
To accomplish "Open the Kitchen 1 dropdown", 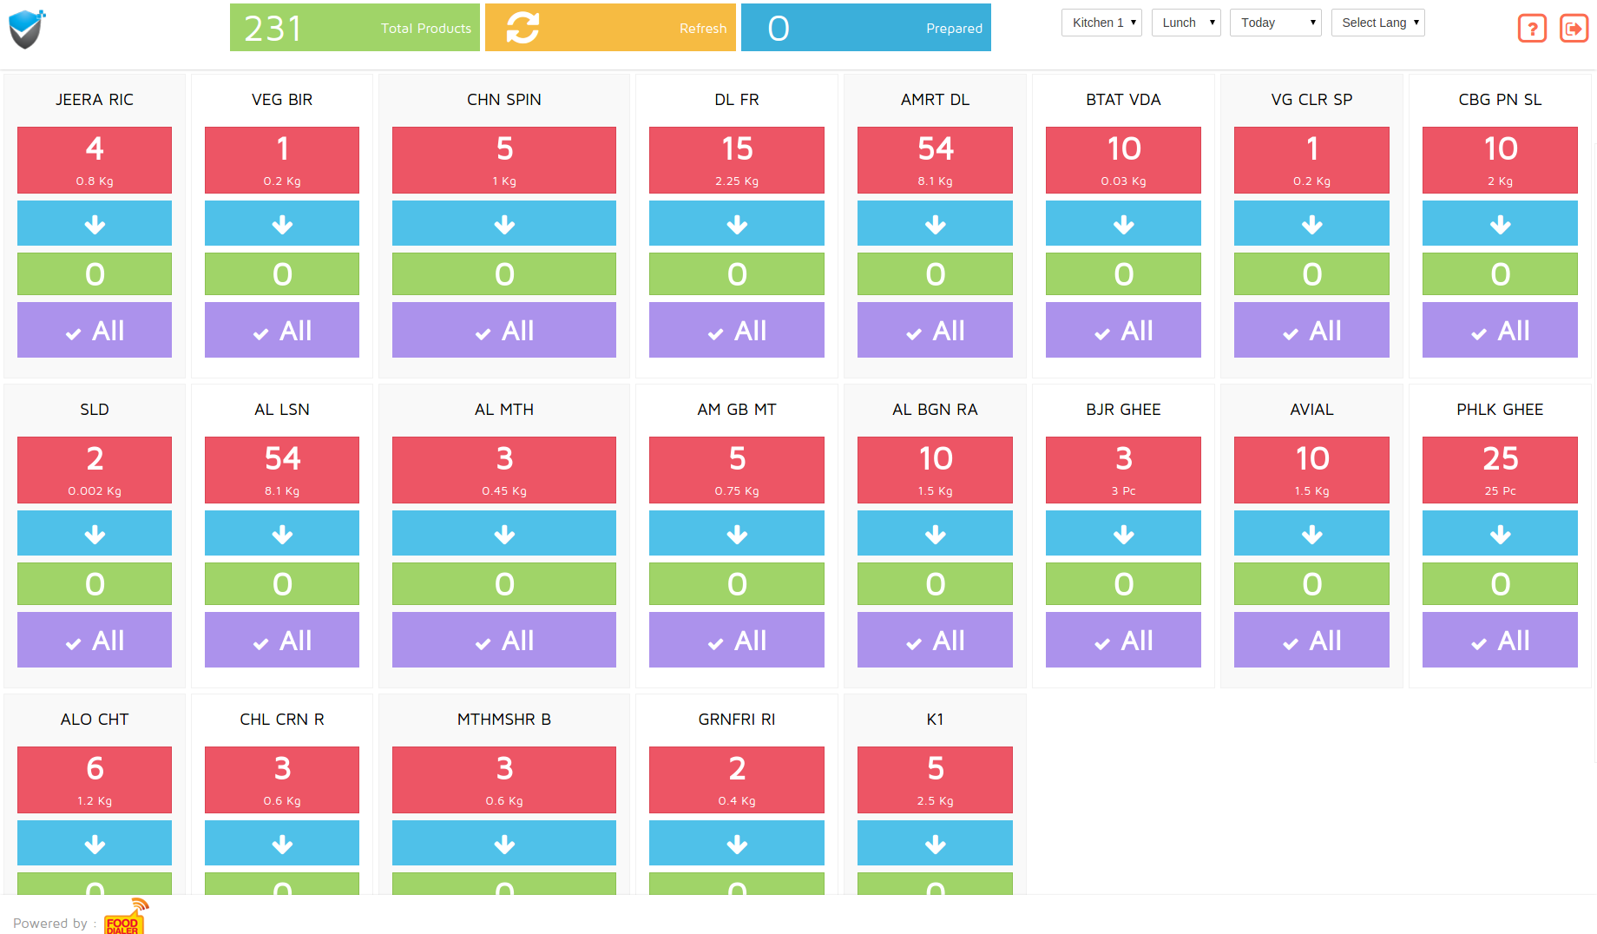I will pos(1101,23).
